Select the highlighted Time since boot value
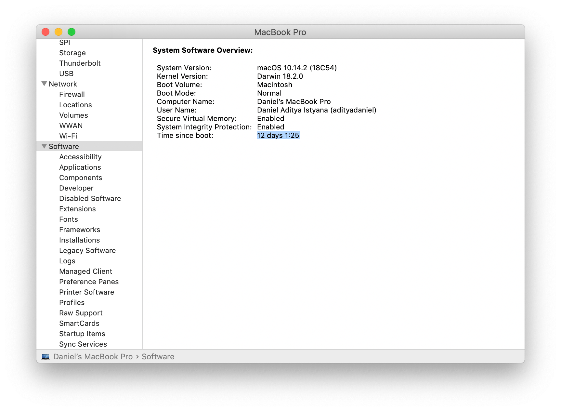Image resolution: width=561 pixels, height=411 pixels. 278,135
